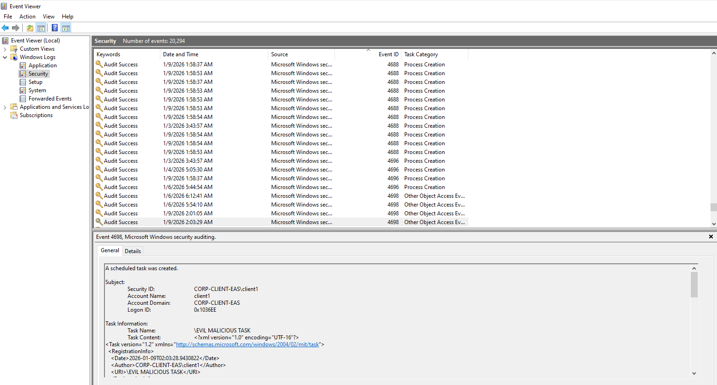Viewport: 717px width, 385px height.
Task: Switch to the Details tab
Action: 133,251
